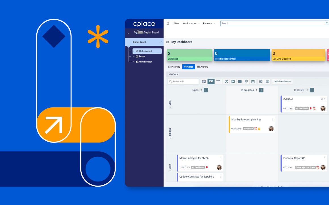Image resolution: width=329 pixels, height=205 pixels.
Task: Select the compact single-line card view icon
Action: point(218,81)
